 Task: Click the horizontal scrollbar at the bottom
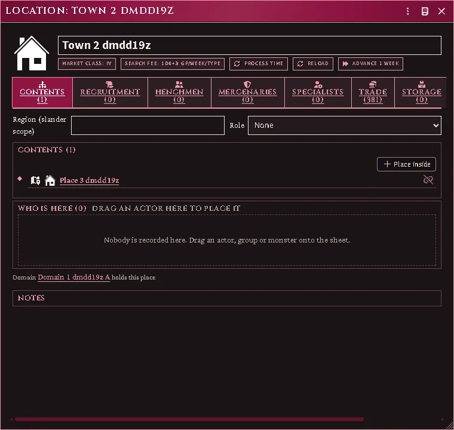189,419
